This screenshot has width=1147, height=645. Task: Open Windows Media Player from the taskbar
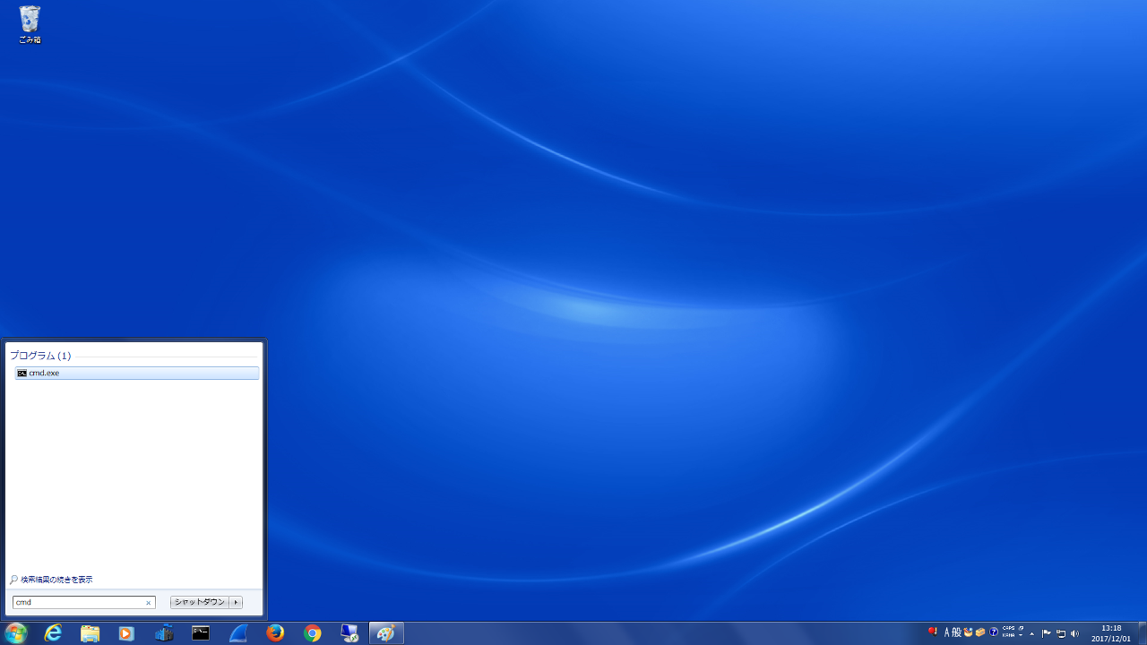126,633
